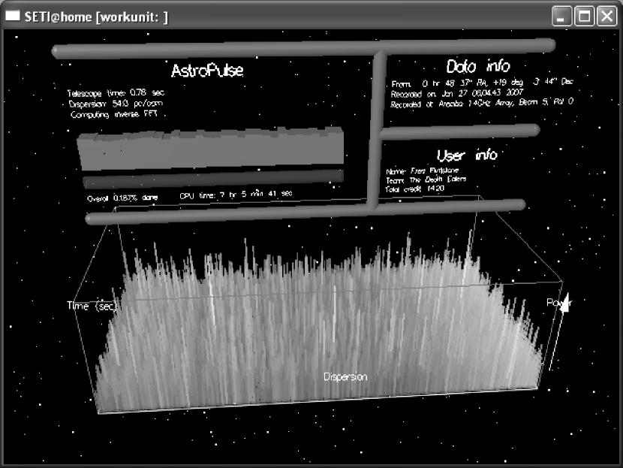Screen dimensions: 623x468
Task: Click the 'Computing inverse FFT' status line
Action: [113, 114]
